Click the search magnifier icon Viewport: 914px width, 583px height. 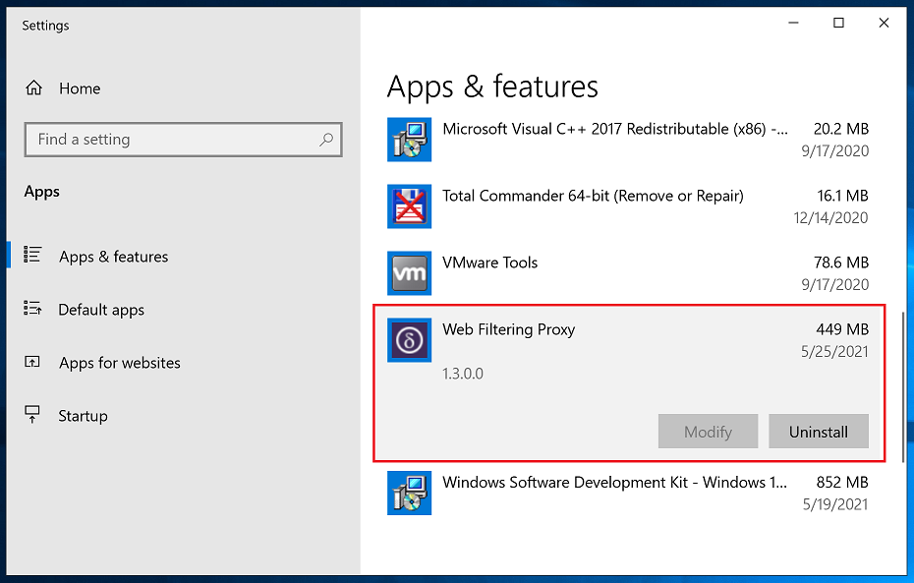coord(326,140)
